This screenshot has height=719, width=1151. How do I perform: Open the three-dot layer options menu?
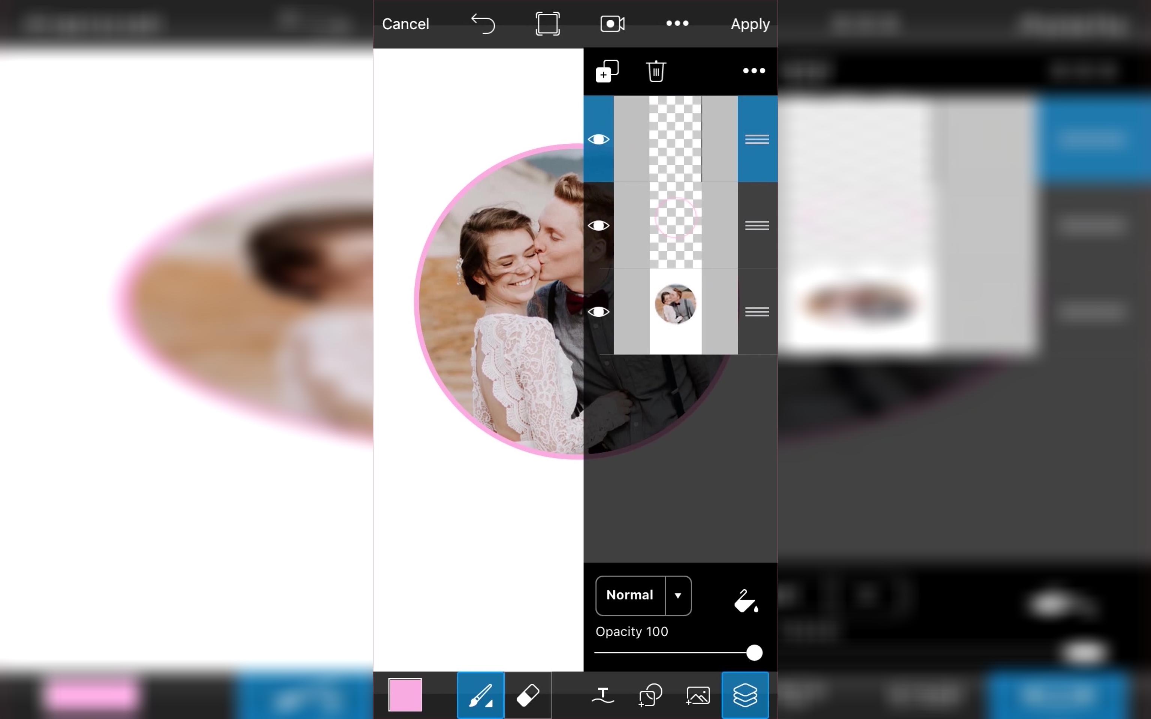tap(752, 70)
